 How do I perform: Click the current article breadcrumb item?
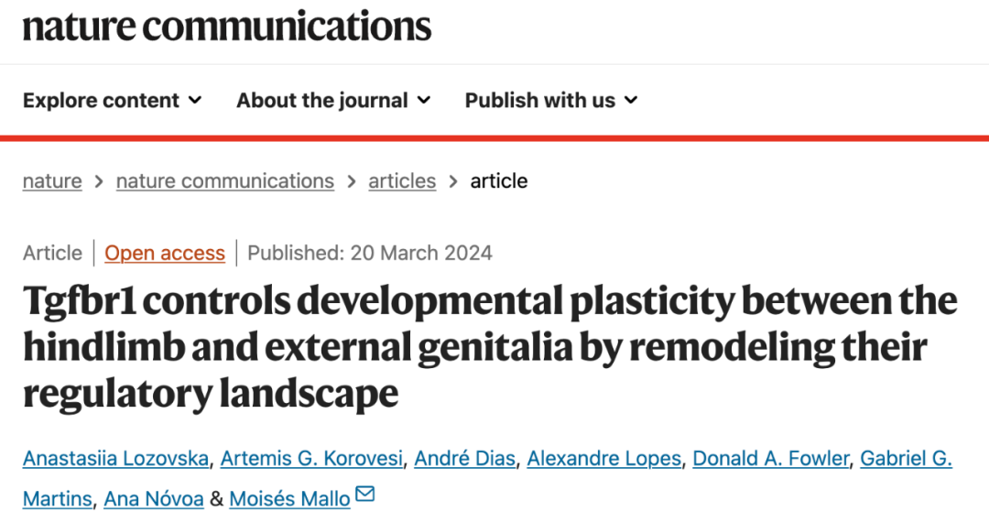(x=498, y=181)
